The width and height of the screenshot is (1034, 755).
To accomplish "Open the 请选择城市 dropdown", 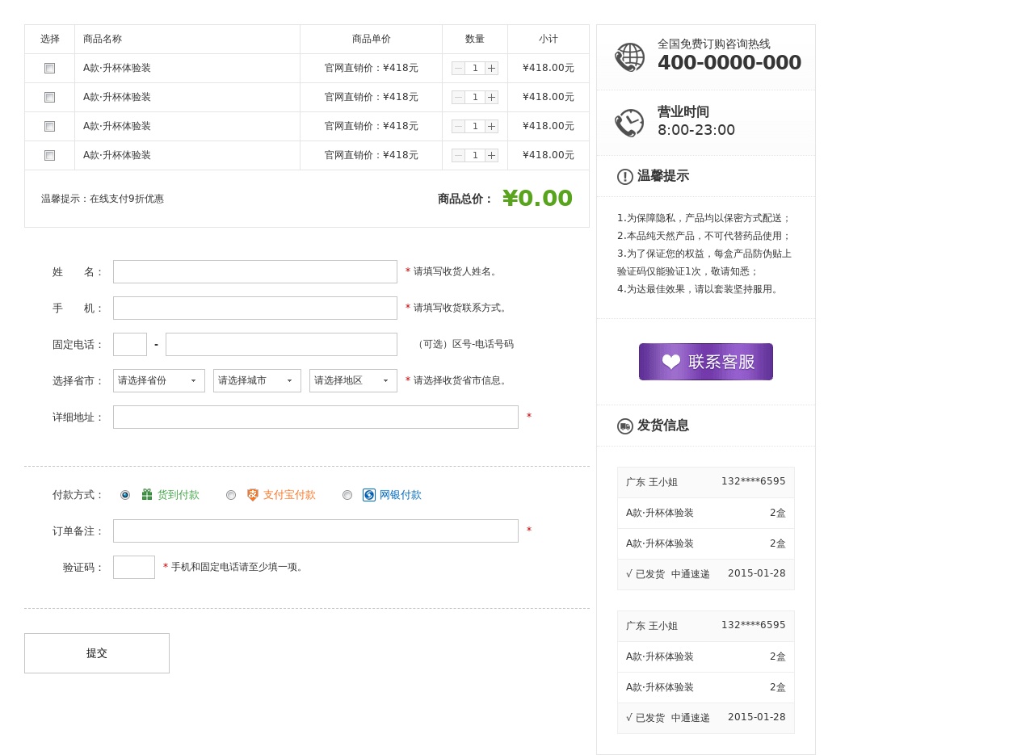I will pyautogui.click(x=257, y=380).
